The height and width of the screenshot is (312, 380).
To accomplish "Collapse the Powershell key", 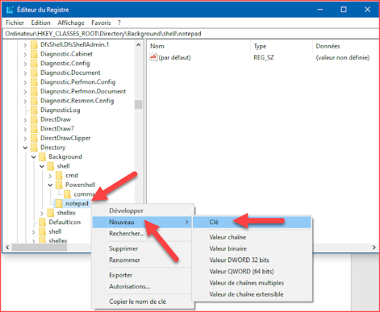I will (50, 185).
